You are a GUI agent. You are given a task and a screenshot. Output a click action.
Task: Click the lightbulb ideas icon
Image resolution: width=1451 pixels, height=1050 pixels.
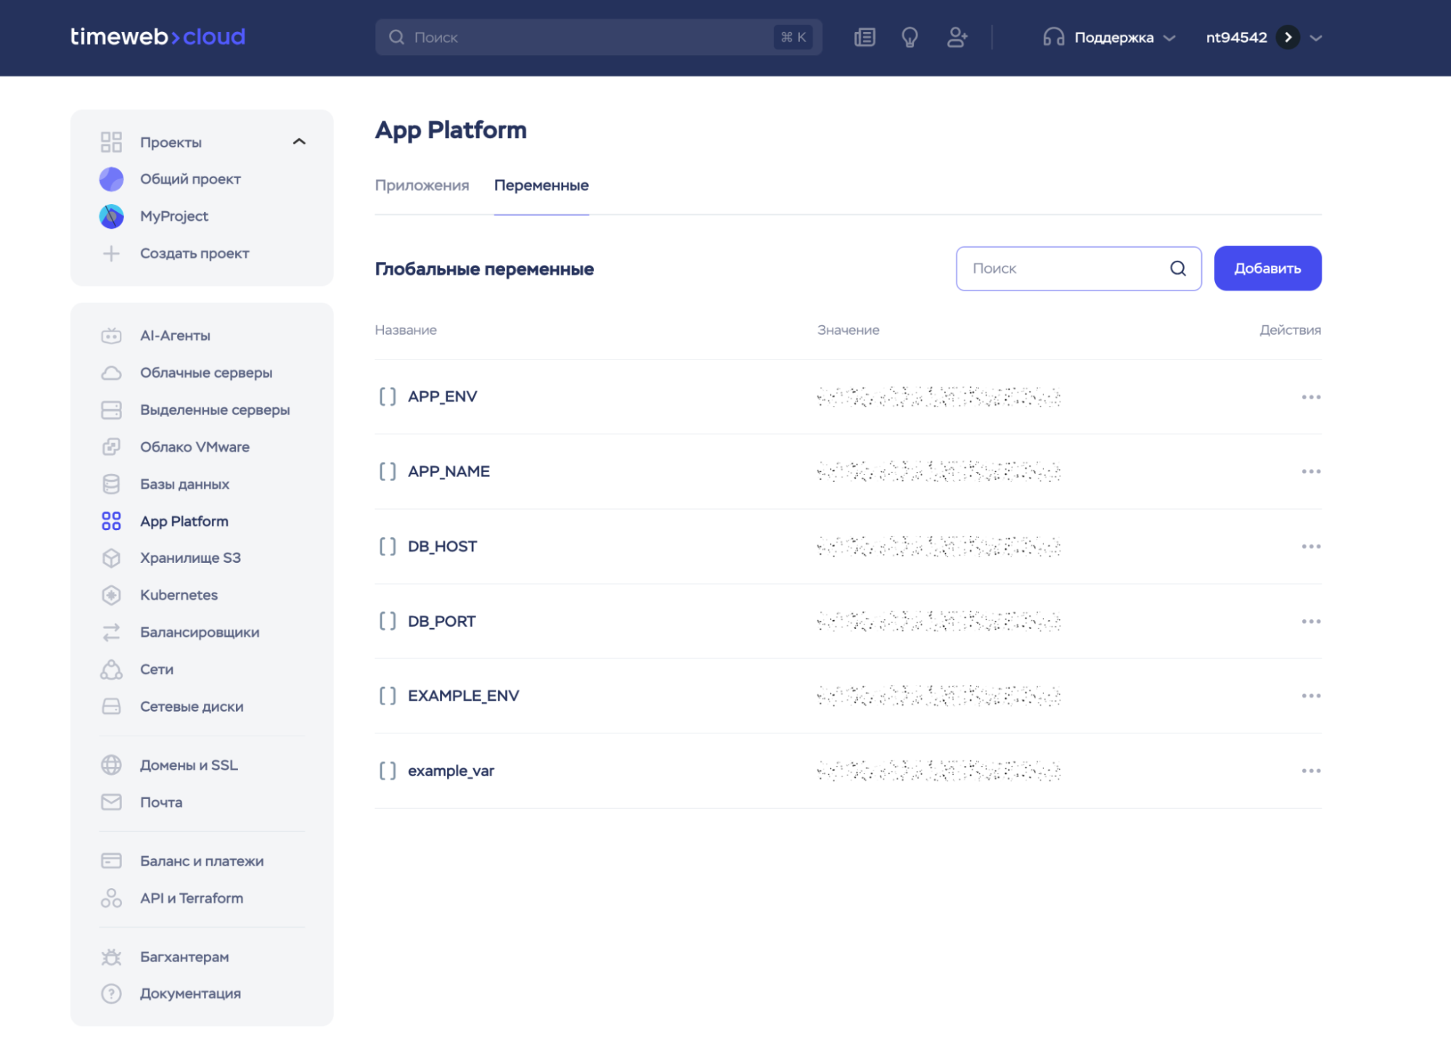(x=910, y=38)
